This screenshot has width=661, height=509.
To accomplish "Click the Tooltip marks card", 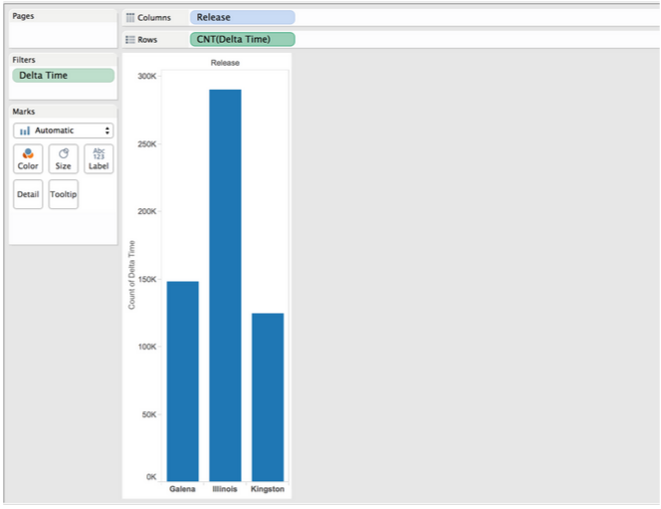I will coord(64,194).
